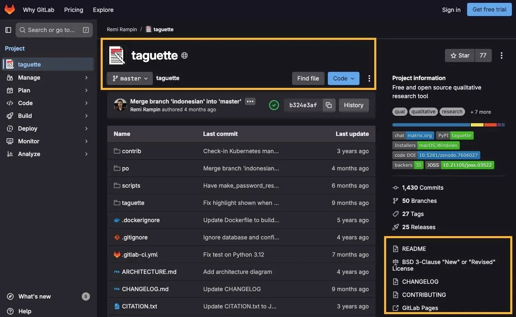Click the public visibility globe icon
Screen dimensions: 516x317
pyautogui.click(x=184, y=55)
